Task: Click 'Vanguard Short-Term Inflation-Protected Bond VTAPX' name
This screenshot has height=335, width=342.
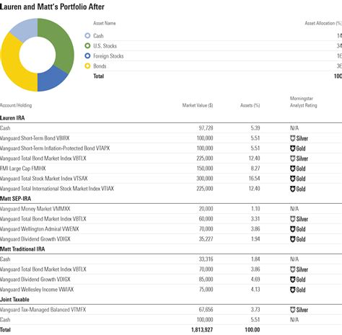Action: coord(55,148)
